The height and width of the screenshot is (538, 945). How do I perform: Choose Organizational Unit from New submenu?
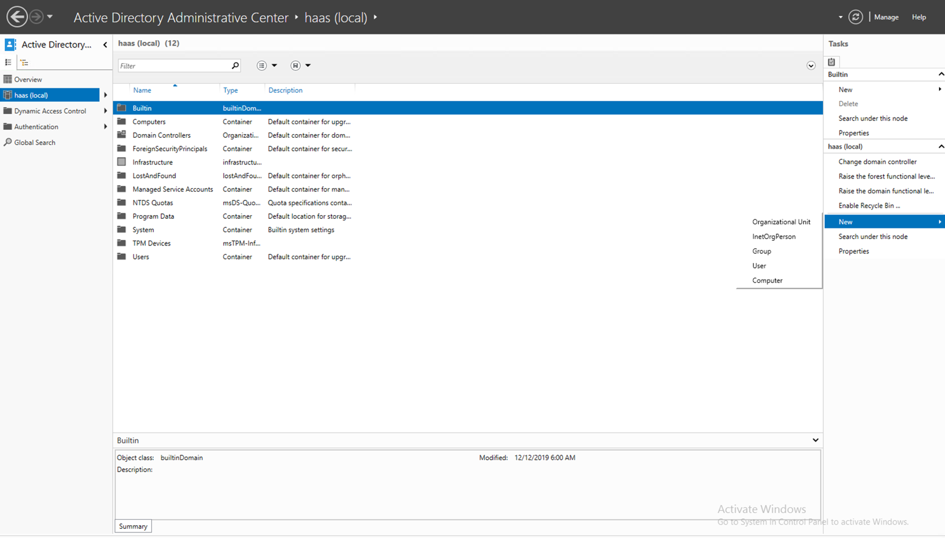click(x=781, y=222)
